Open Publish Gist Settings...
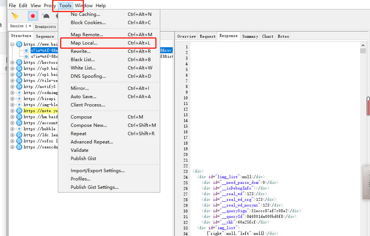 click(109, 187)
